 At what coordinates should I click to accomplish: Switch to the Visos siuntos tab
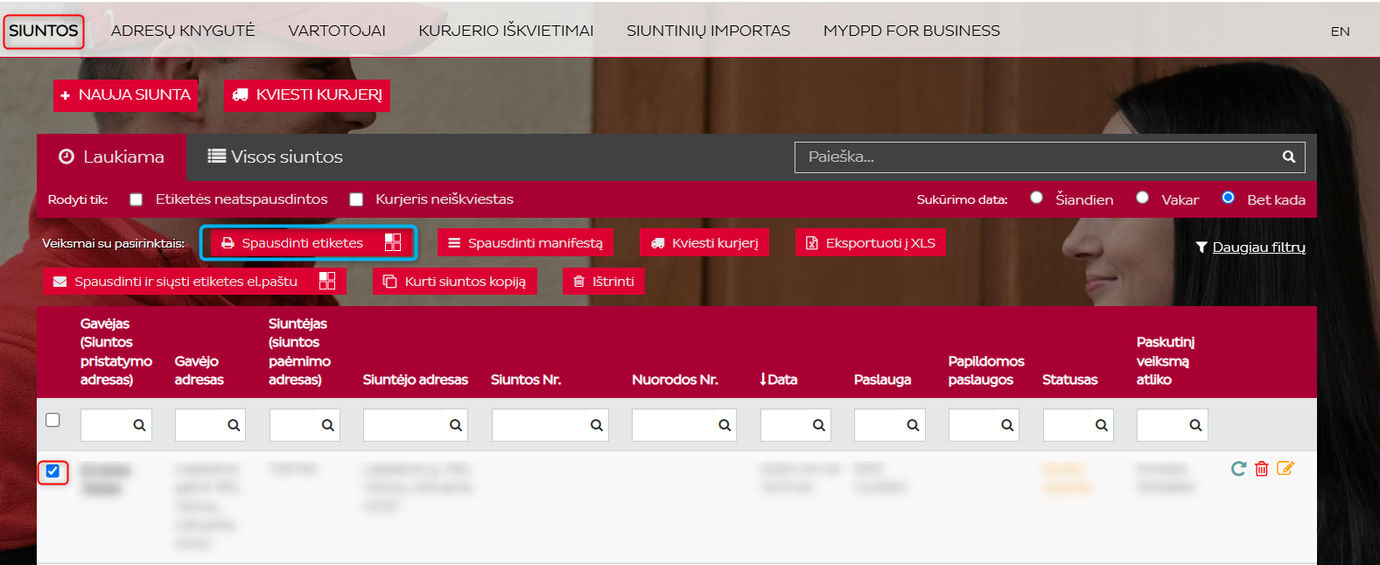click(x=275, y=157)
